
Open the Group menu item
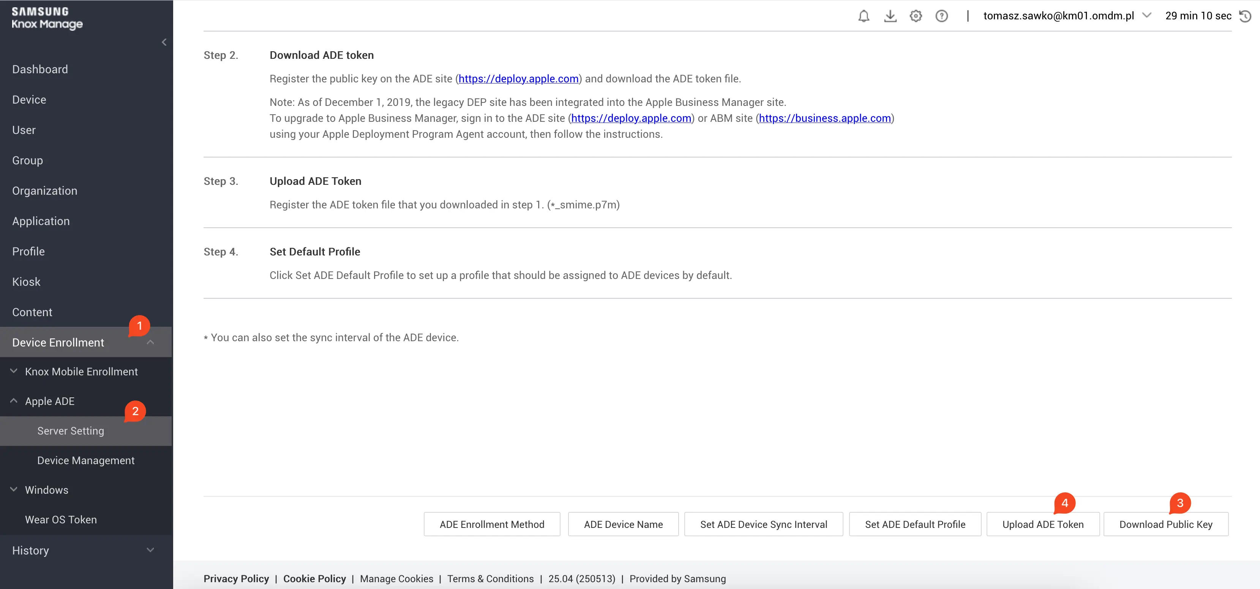point(27,160)
